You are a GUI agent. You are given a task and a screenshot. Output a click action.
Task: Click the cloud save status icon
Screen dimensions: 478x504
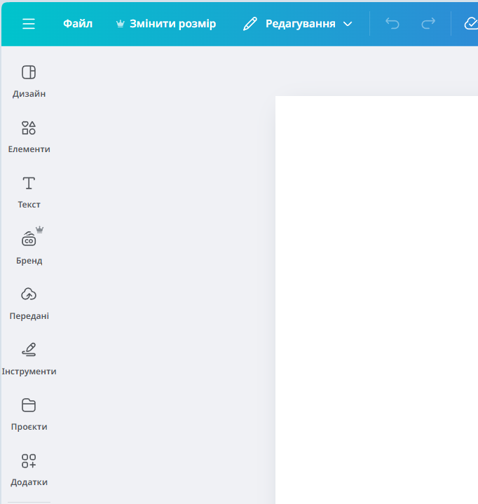(471, 24)
